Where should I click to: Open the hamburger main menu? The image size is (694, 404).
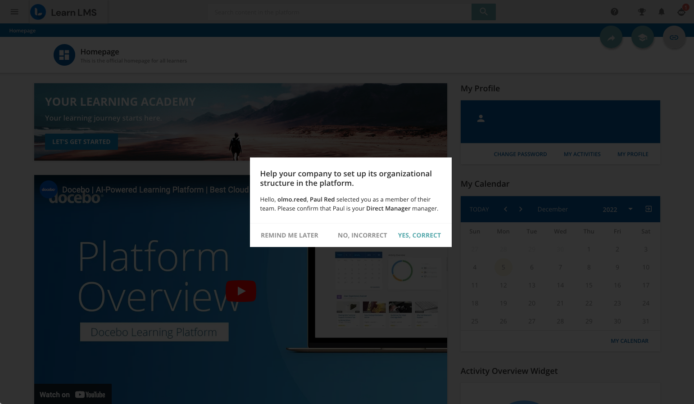14,12
